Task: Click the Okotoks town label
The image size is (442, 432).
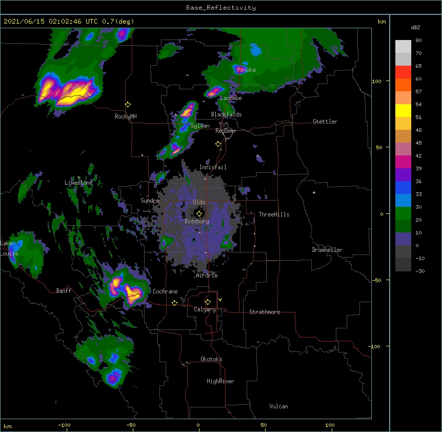Action: [x=211, y=359]
